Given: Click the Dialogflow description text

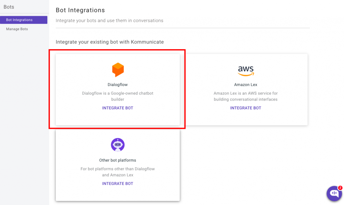Looking at the screenshot, I should click(118, 96).
